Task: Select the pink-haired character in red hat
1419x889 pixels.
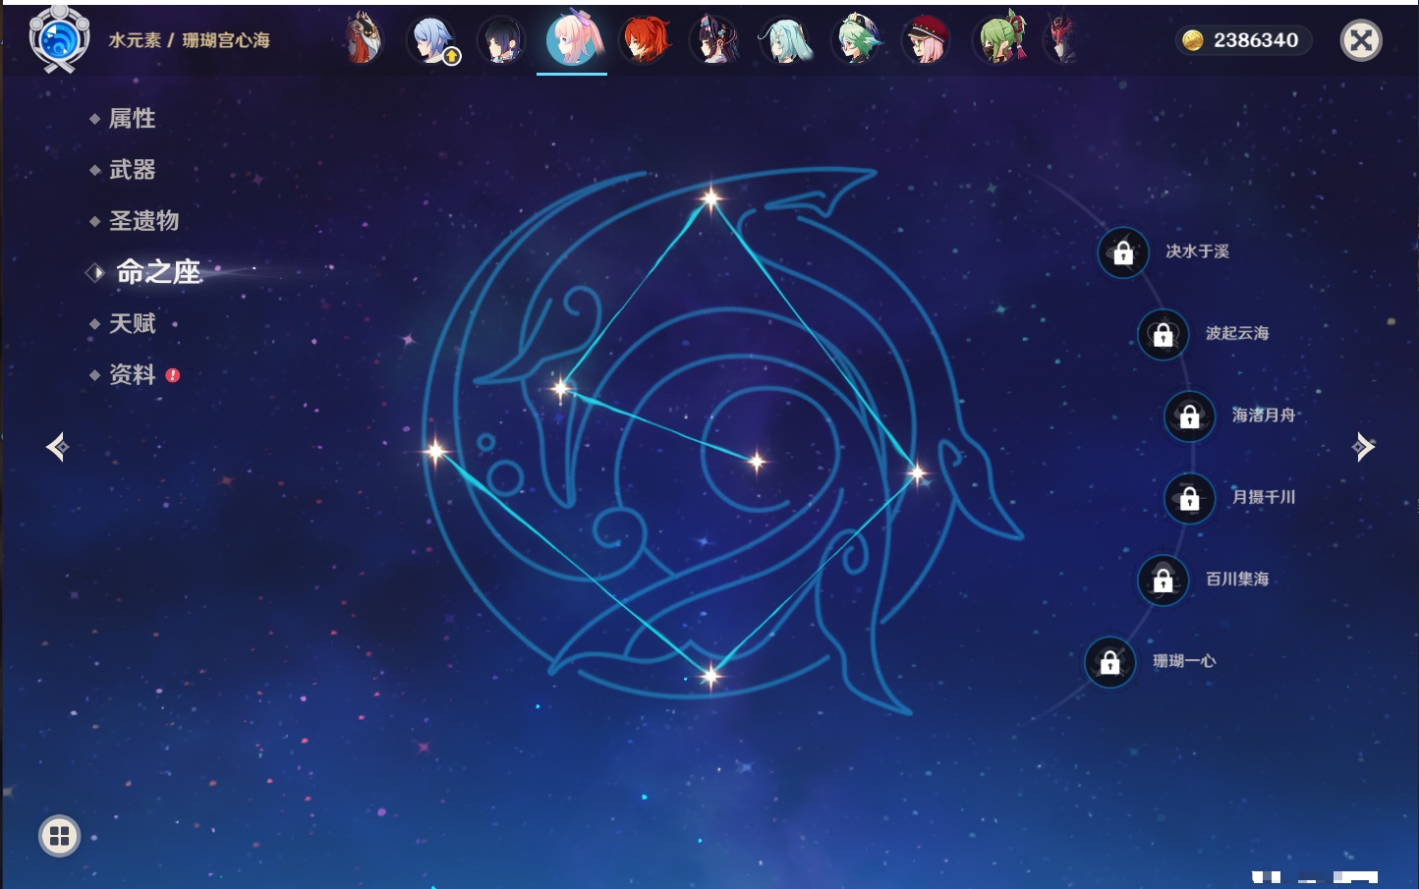Action: [x=927, y=40]
